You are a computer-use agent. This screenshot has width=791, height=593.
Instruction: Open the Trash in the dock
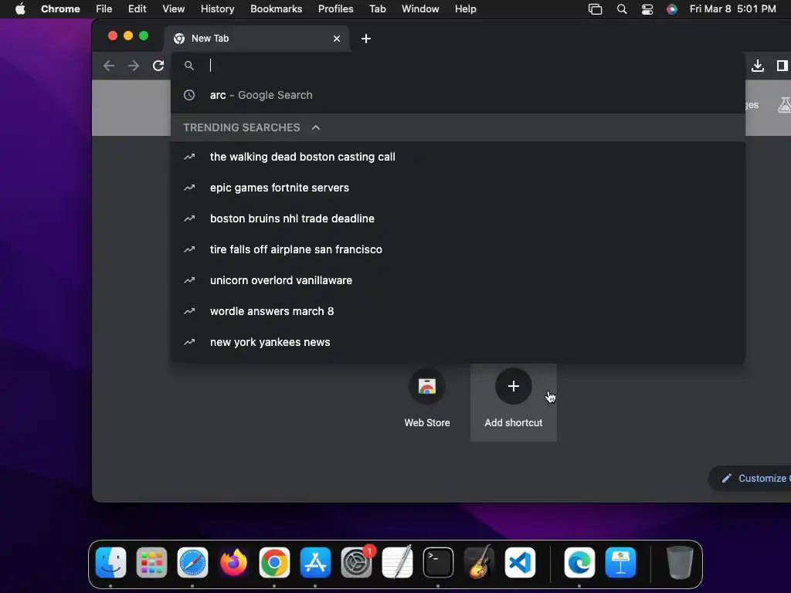point(680,562)
